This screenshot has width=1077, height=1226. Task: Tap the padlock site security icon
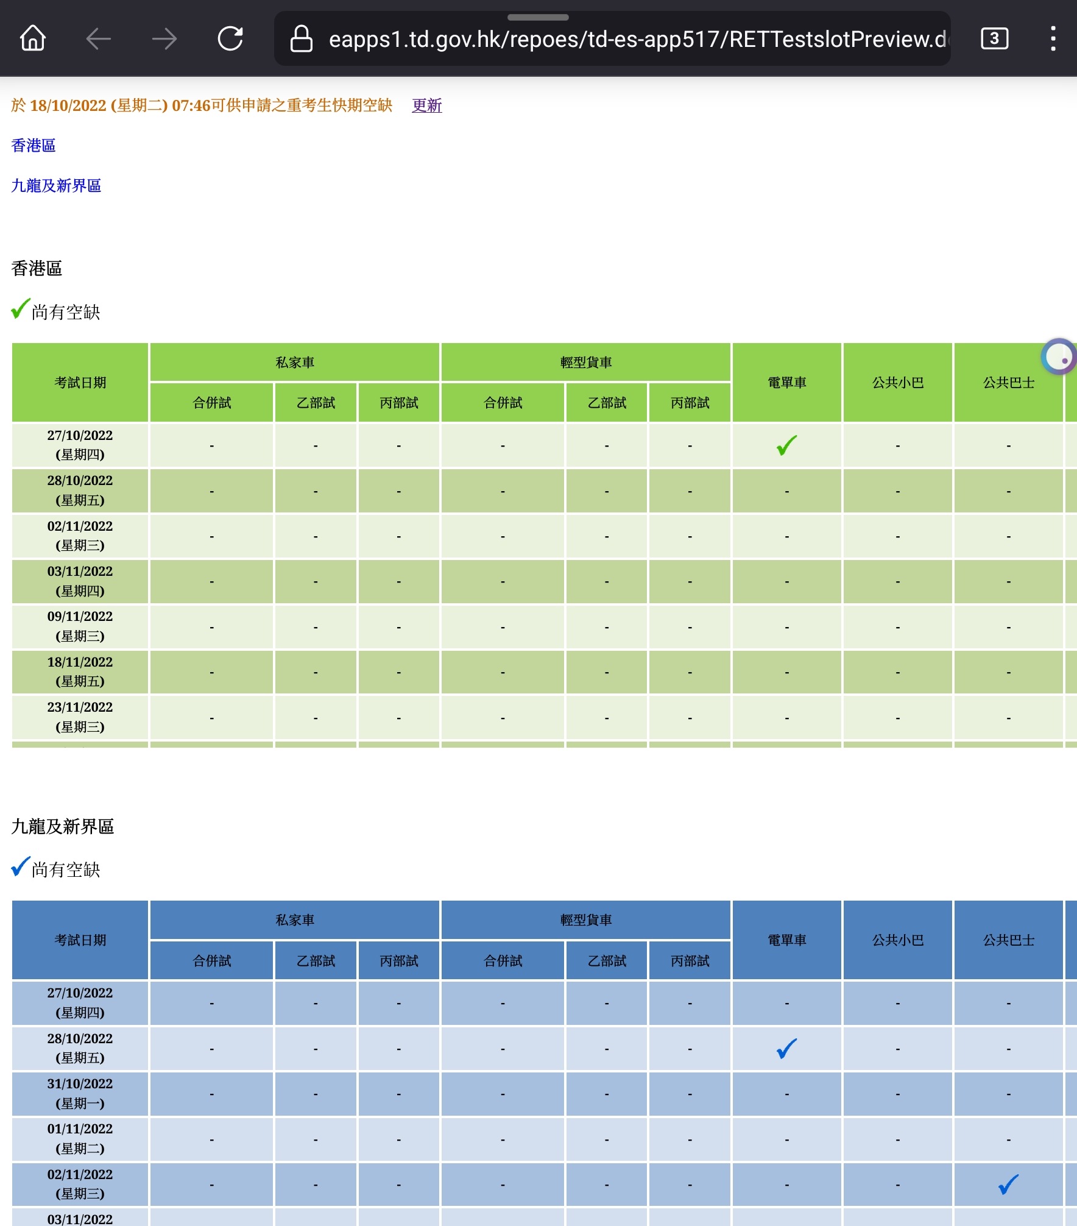[x=301, y=39]
